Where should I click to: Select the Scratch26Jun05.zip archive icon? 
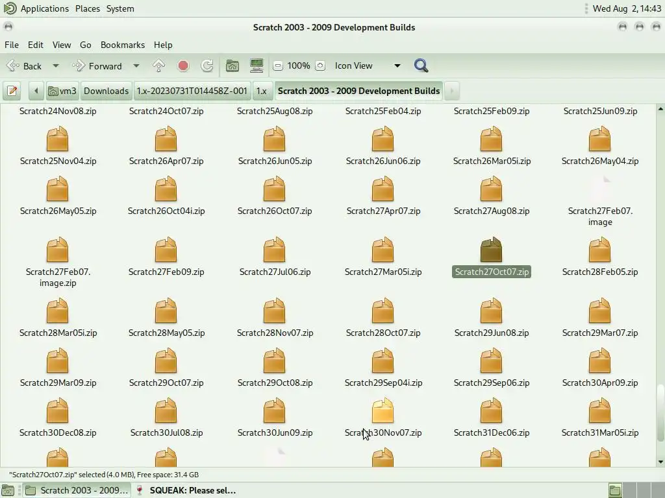tap(275, 139)
